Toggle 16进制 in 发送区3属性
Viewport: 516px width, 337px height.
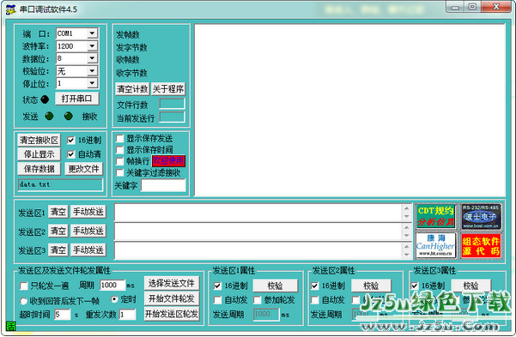(x=415, y=286)
